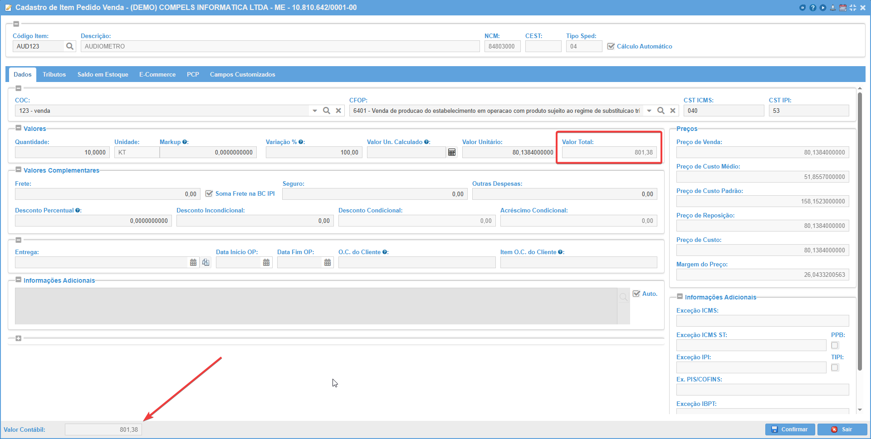871x439 pixels.
Task: Click the Outras Despesas input field
Action: coord(565,194)
